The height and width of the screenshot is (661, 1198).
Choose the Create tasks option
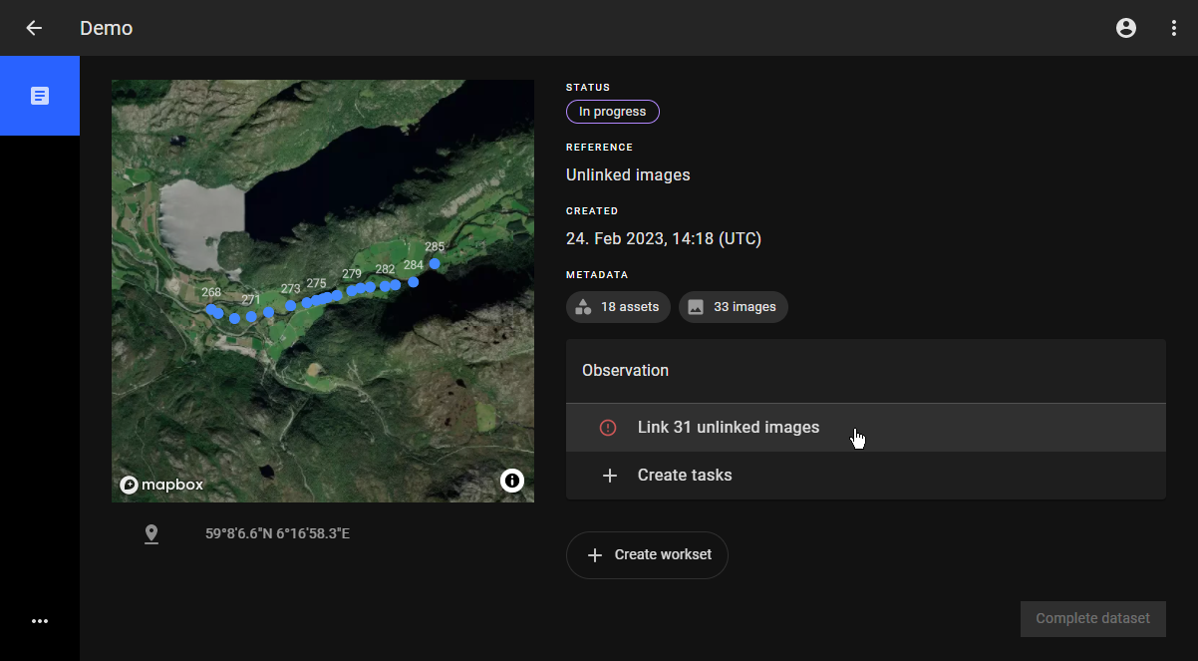point(685,476)
